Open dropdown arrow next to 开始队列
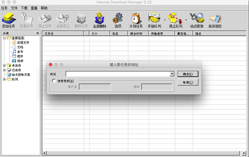249x157 pixels. [165, 20]
